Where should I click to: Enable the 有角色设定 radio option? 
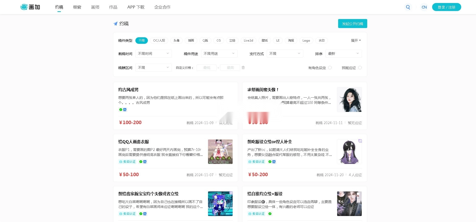tap(330, 68)
